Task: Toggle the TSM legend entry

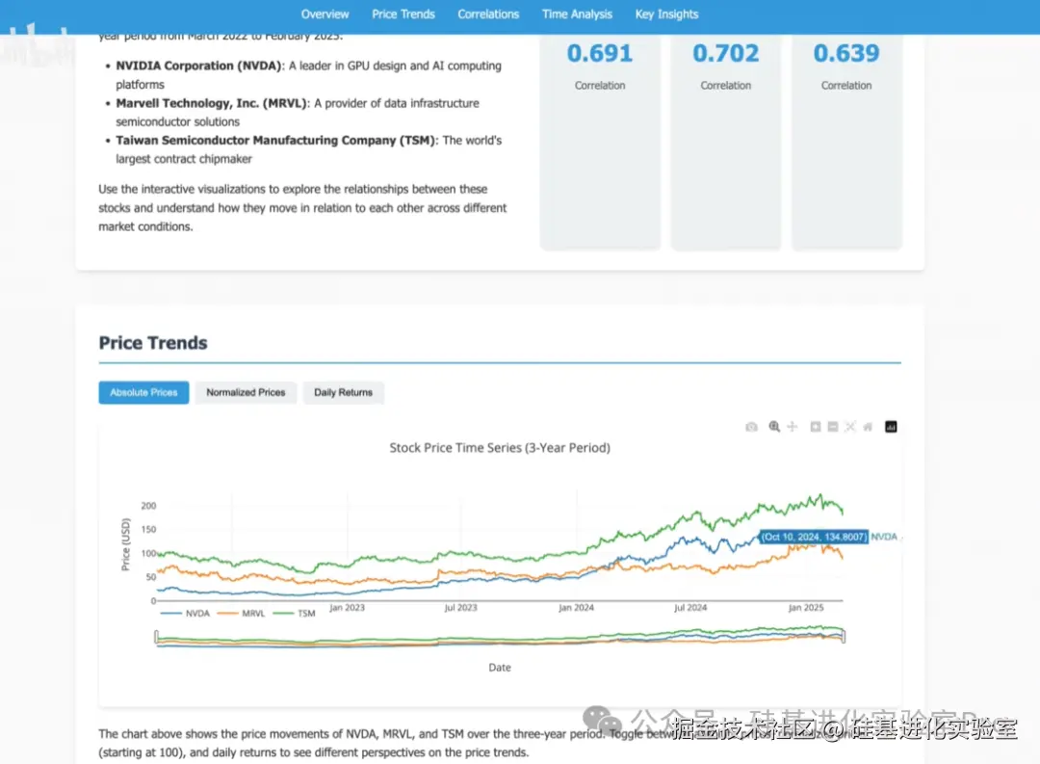Action: [x=294, y=614]
